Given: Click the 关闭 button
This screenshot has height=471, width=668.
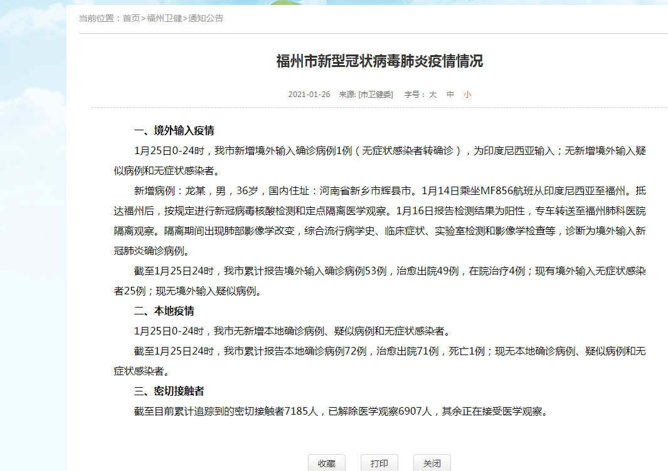Looking at the screenshot, I should (x=432, y=463).
